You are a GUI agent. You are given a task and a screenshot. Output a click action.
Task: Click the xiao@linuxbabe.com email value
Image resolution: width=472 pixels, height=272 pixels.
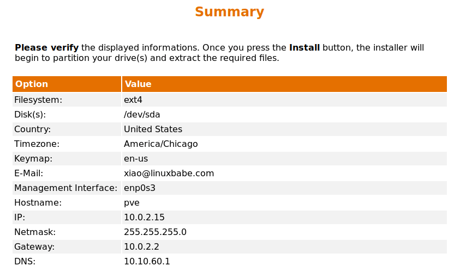click(x=169, y=174)
